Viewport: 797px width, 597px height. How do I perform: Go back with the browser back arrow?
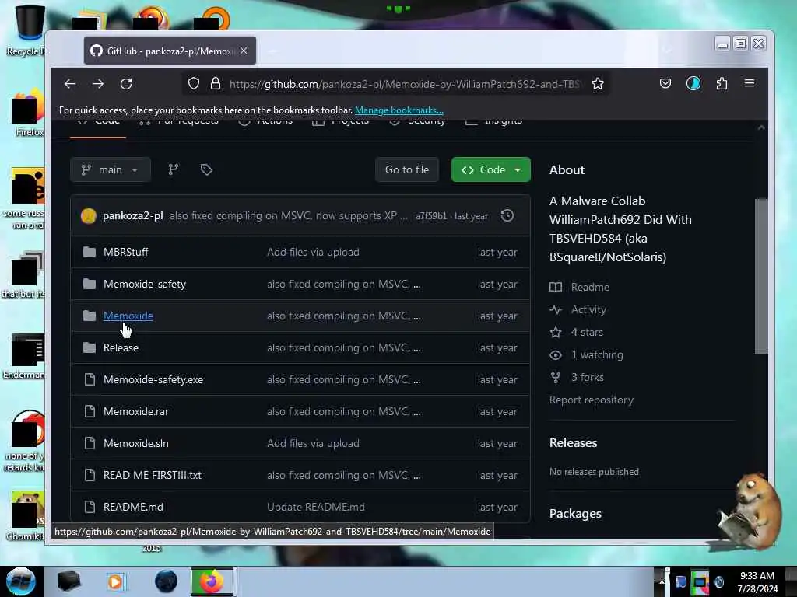[70, 84]
